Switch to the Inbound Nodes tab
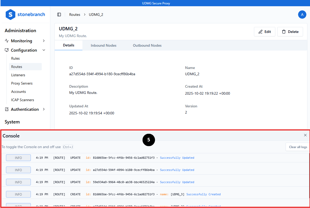 pos(103,45)
